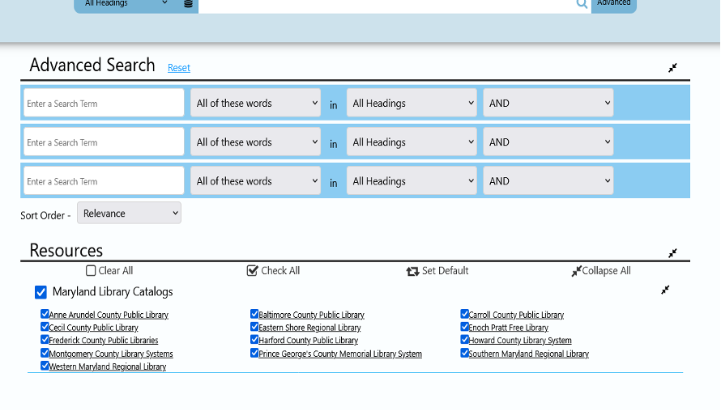Viewport: 721px width, 411px height.
Task: Uncheck Western Maryland Regional Library checkbox
Action: click(x=45, y=366)
